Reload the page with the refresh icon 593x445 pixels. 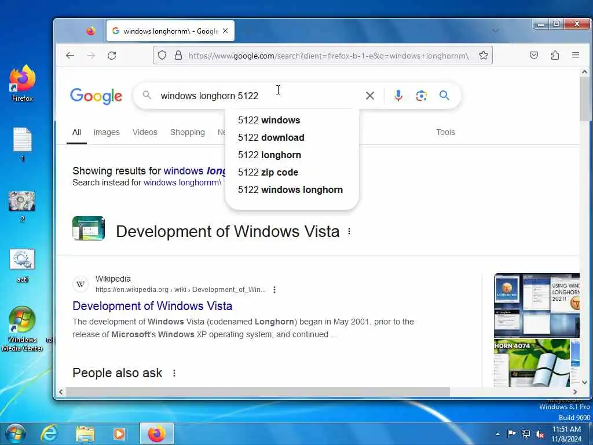(112, 56)
